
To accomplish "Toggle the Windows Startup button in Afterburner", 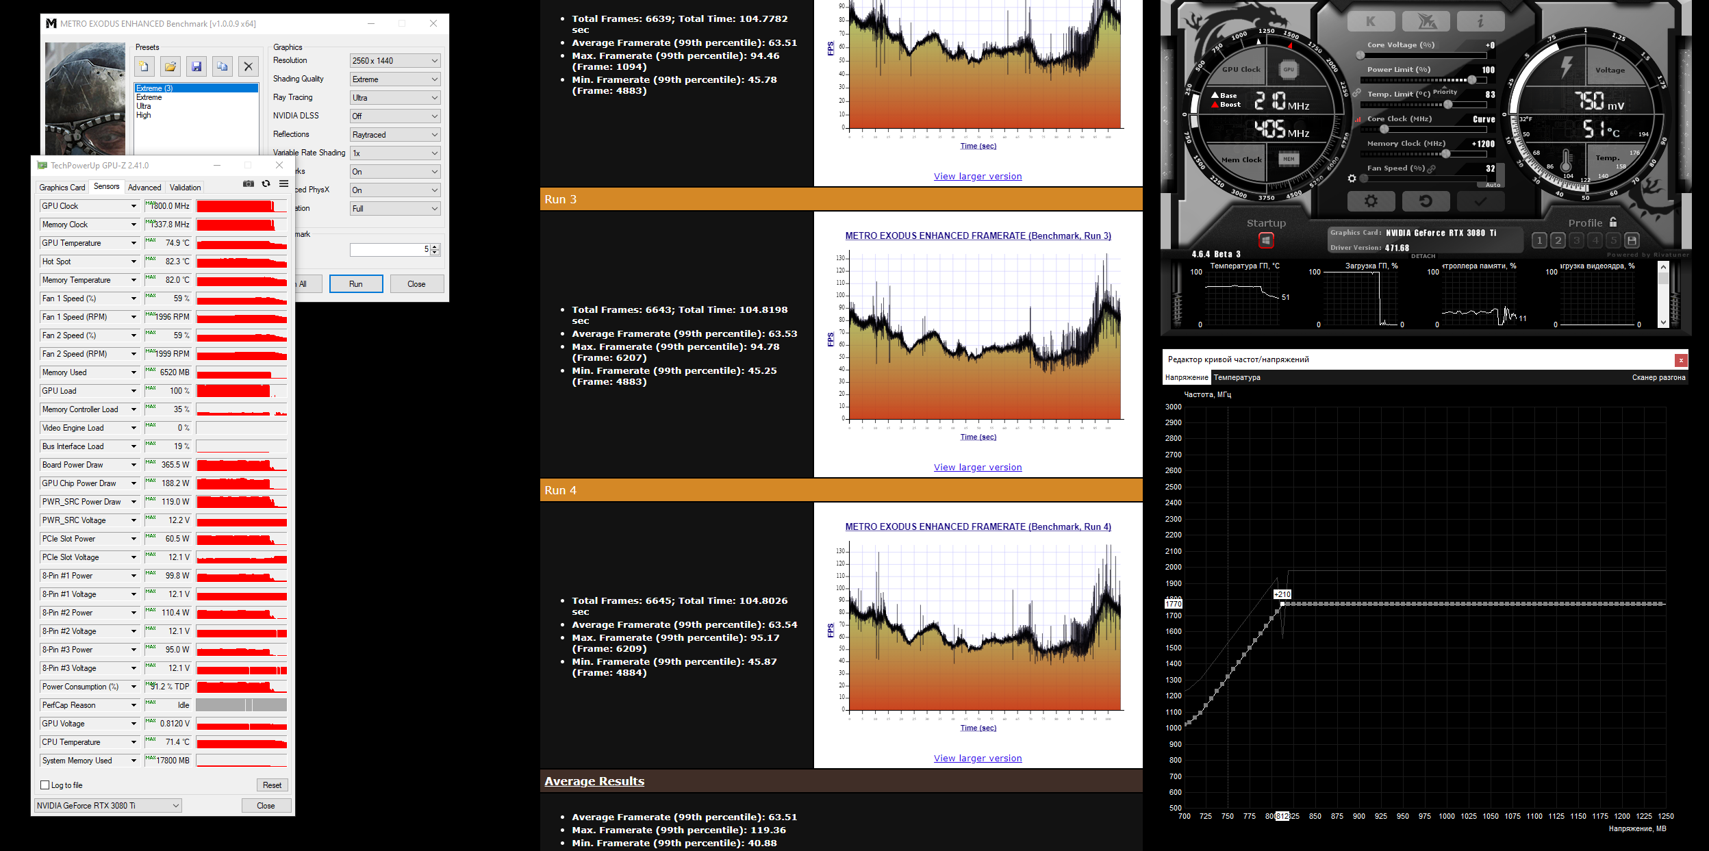I will click(x=1266, y=240).
